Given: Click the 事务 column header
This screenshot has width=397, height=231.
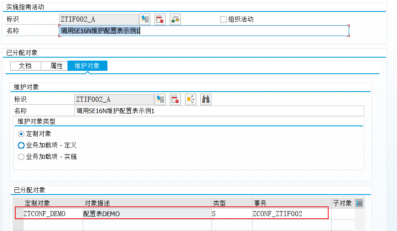Looking at the screenshot, I should [292, 203].
